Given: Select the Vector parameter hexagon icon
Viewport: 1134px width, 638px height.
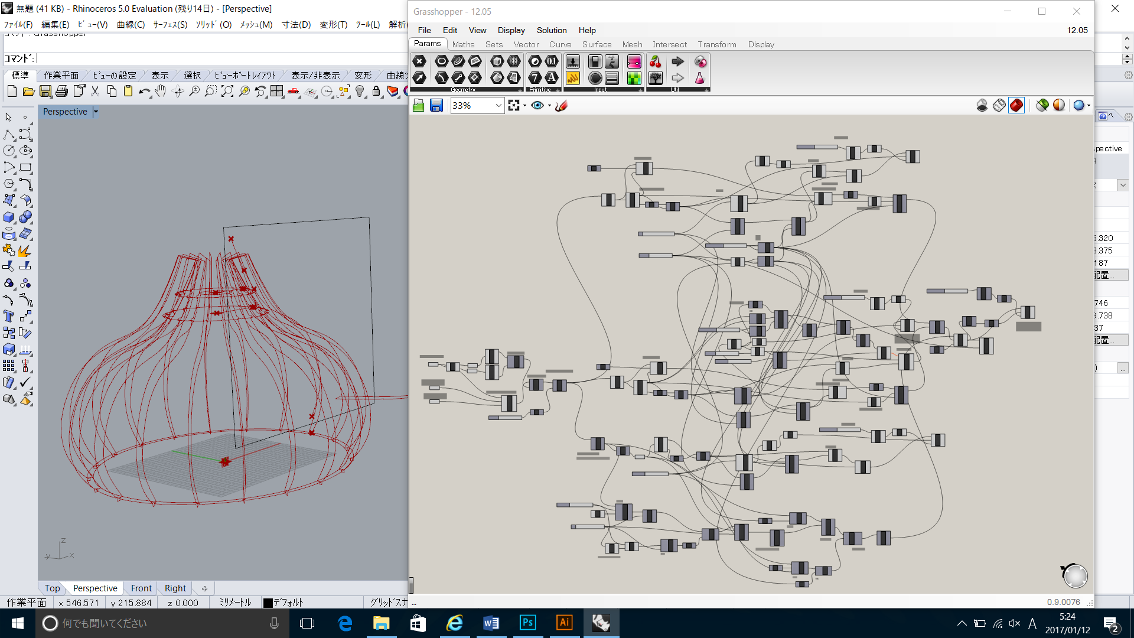Looking at the screenshot, I should (419, 77).
